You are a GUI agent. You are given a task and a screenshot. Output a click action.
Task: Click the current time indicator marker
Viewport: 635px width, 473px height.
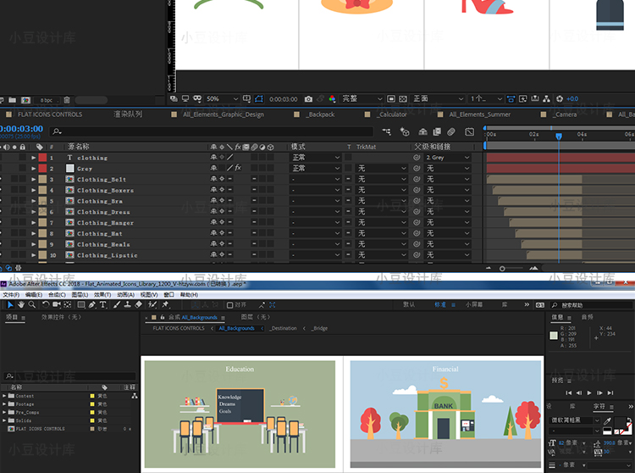(x=559, y=136)
